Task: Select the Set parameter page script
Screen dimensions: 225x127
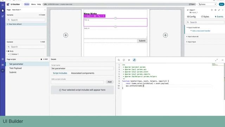Action: pyautogui.click(x=27, y=64)
